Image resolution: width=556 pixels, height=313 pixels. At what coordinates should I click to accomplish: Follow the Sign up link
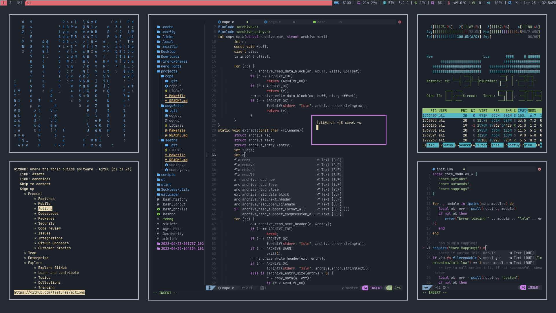coord(27,189)
